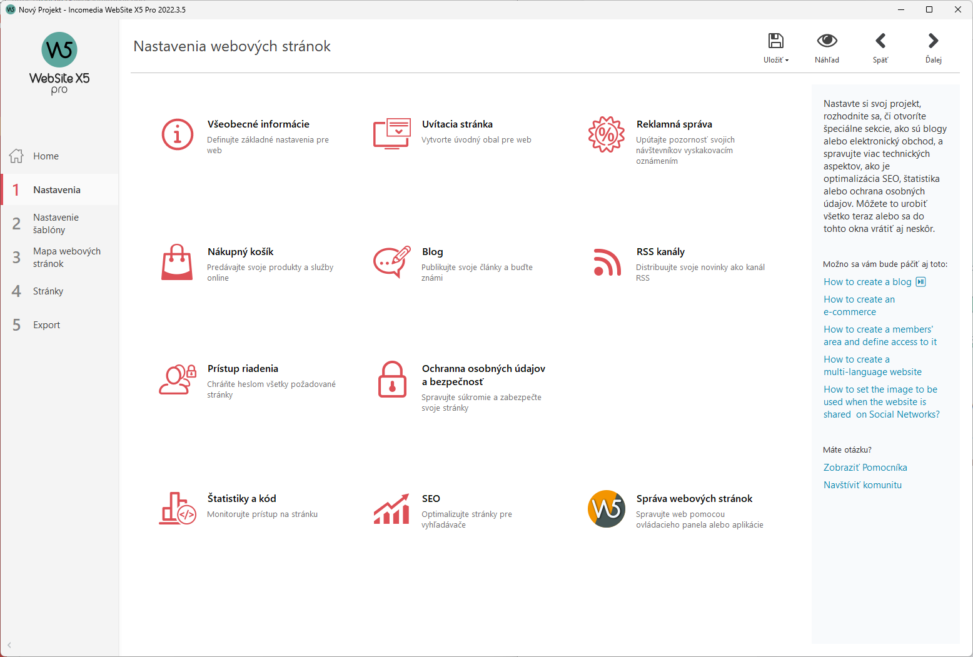
Task: Click 'Optimalizujte stránky pre vyhľadávače' description
Action: (466, 519)
